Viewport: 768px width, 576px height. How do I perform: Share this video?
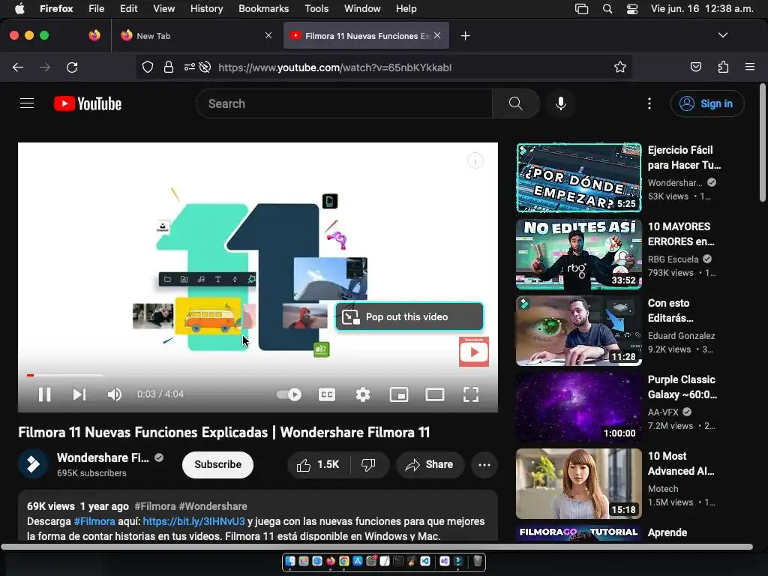(430, 465)
